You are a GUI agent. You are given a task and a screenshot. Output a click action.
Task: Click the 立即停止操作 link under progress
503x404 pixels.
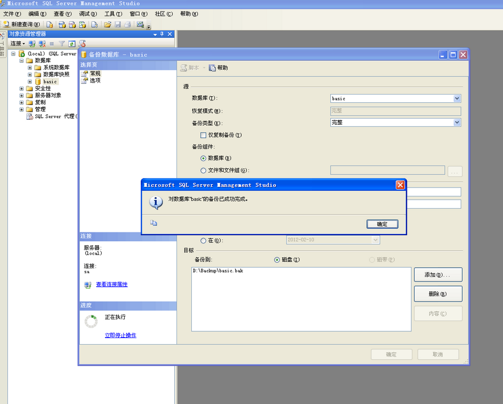120,335
